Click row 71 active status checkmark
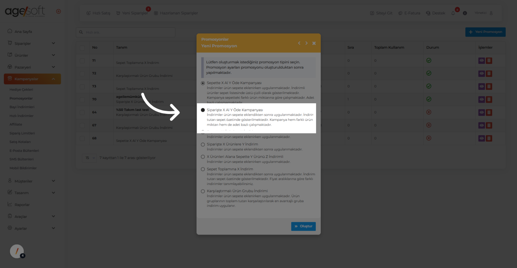 (429, 60)
